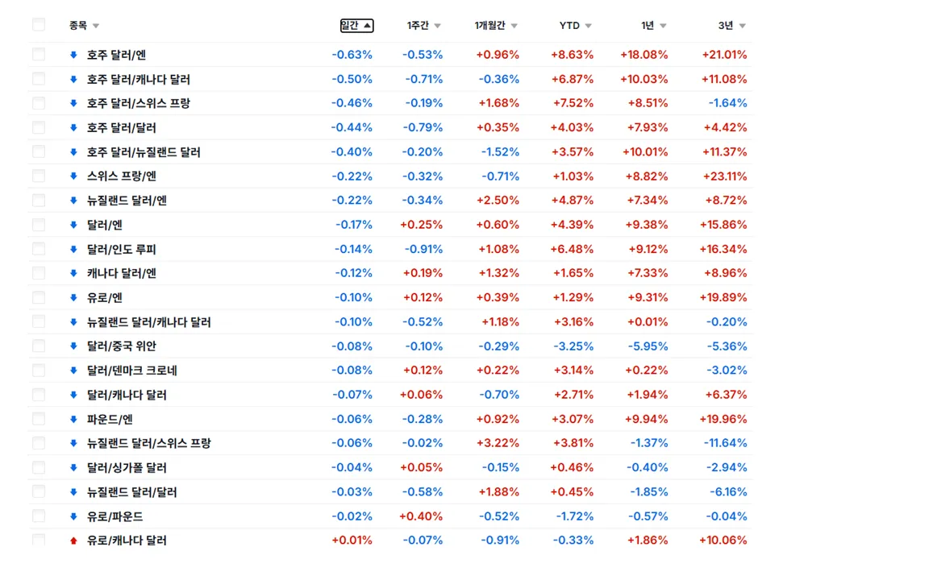Select the 일간 column header
This screenshot has height=580, width=929.
(356, 26)
